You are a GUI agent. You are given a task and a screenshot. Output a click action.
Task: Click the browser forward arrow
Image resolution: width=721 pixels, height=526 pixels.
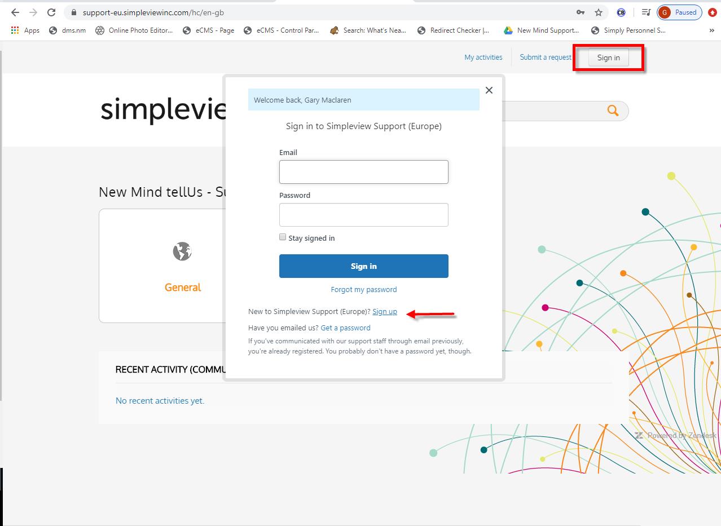33,12
